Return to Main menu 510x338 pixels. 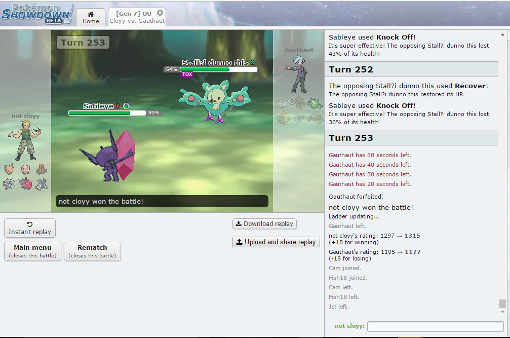click(x=32, y=251)
